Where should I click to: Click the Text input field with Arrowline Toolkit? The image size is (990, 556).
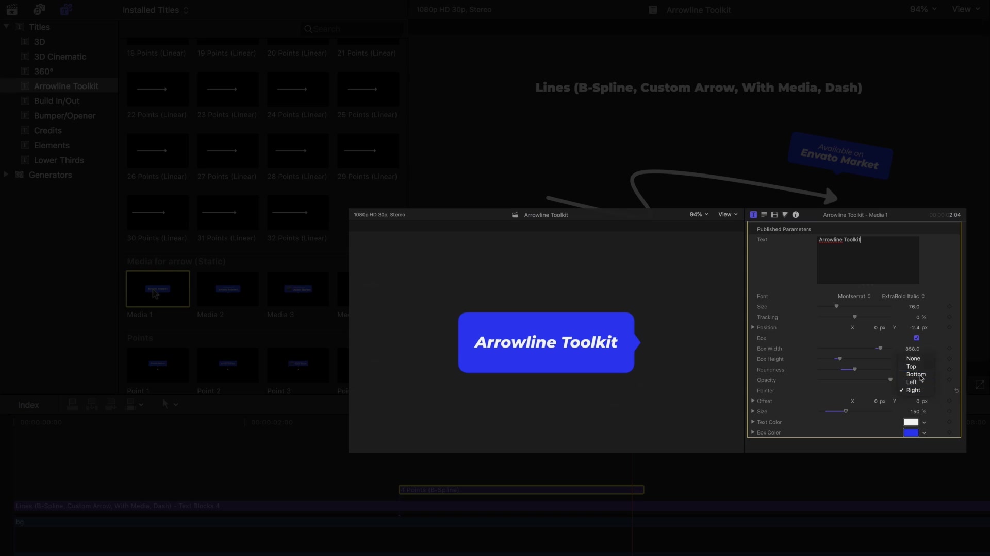click(x=868, y=260)
